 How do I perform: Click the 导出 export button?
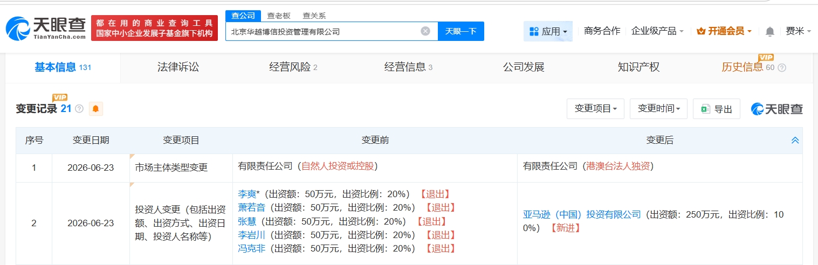(x=717, y=109)
